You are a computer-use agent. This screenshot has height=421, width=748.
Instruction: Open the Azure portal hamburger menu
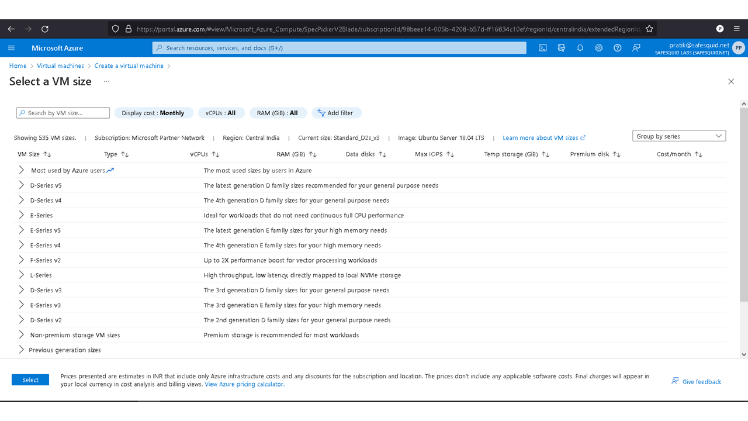(x=12, y=48)
